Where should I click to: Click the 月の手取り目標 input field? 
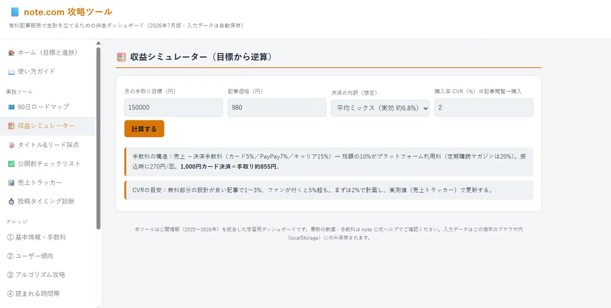click(174, 108)
